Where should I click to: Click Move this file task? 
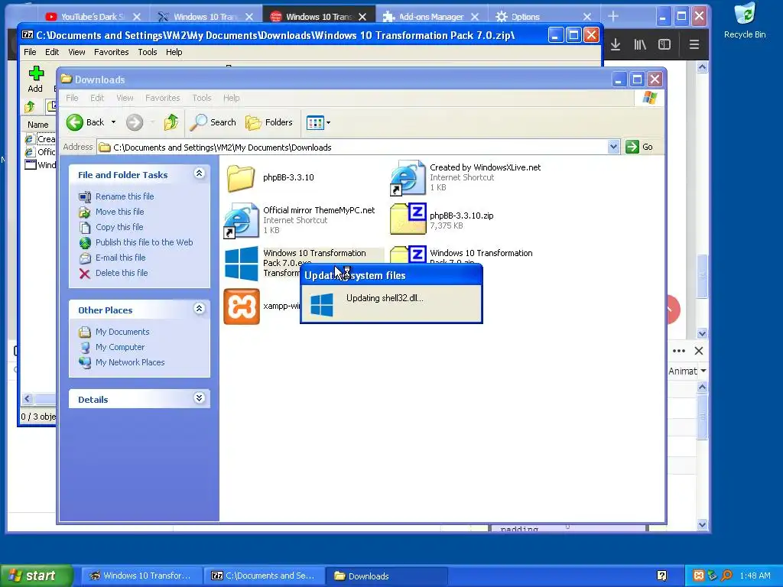click(x=119, y=212)
